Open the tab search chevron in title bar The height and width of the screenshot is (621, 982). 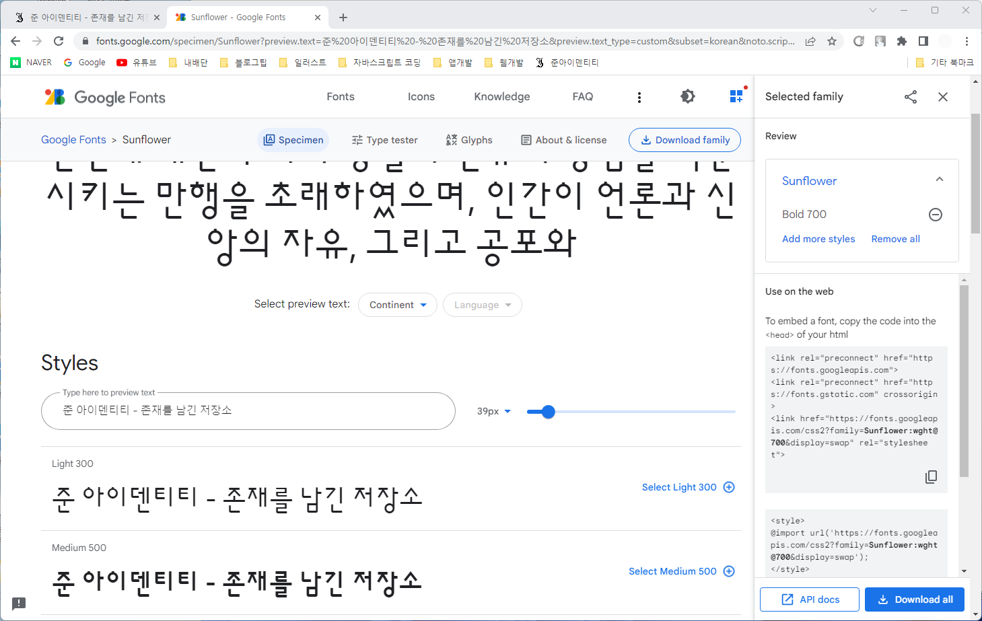click(x=873, y=10)
